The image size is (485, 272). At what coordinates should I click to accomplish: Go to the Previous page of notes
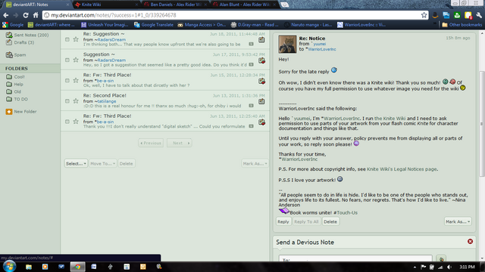(151, 143)
